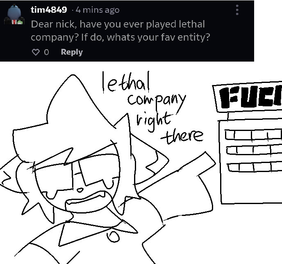Click the middle shelf row of the machine
The height and width of the screenshot is (264, 282).
pos(254,149)
